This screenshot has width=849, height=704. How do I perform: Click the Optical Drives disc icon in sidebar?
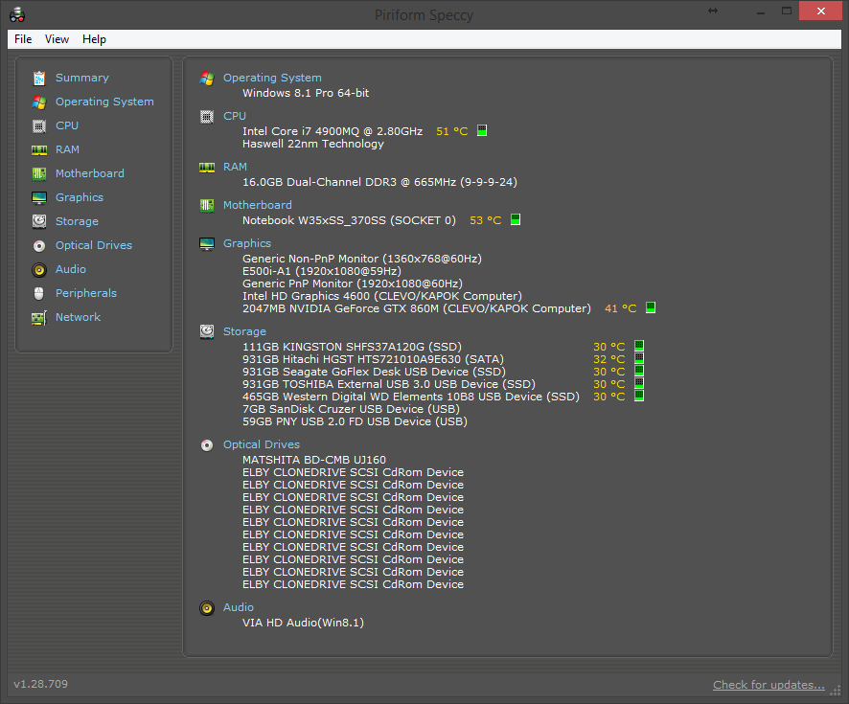39,245
